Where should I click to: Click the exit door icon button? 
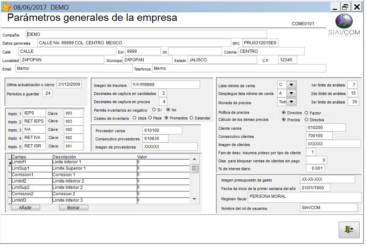(x=349, y=230)
